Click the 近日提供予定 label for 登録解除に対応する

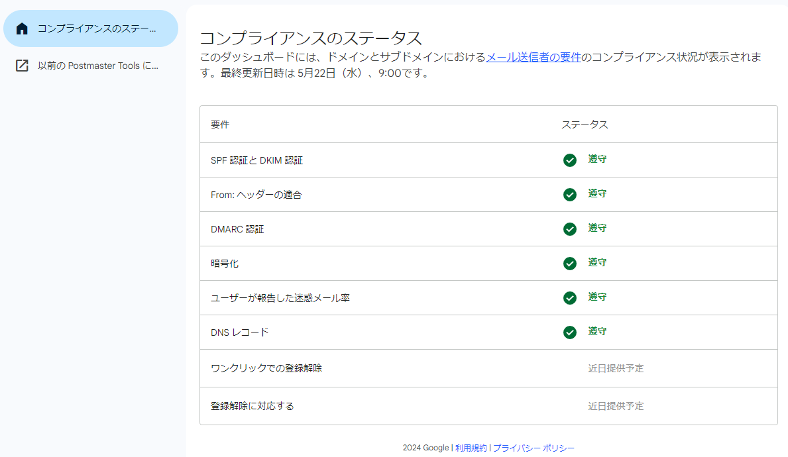click(616, 406)
